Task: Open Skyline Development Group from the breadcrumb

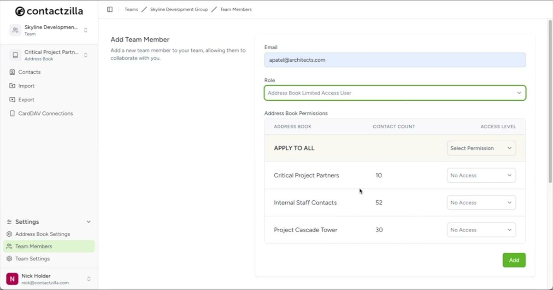Action: click(179, 9)
